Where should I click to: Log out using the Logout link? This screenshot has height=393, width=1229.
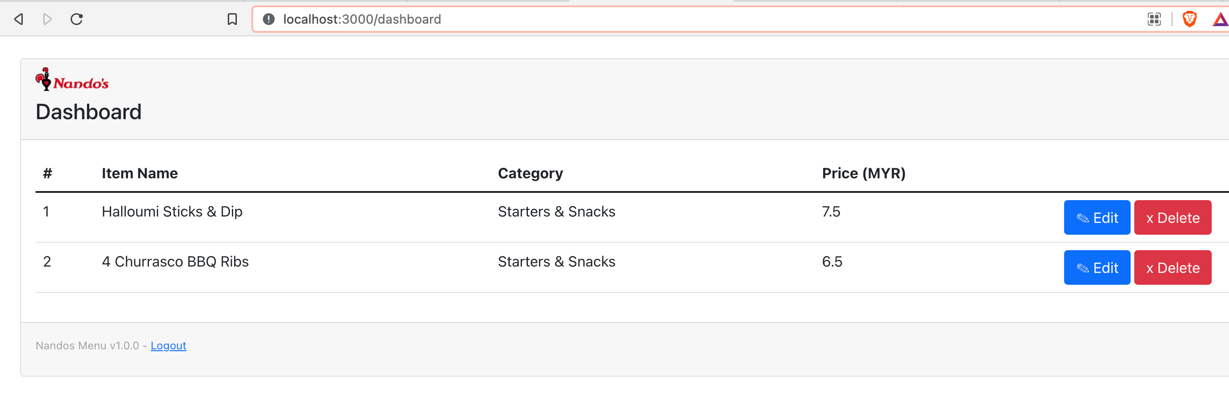click(x=168, y=345)
